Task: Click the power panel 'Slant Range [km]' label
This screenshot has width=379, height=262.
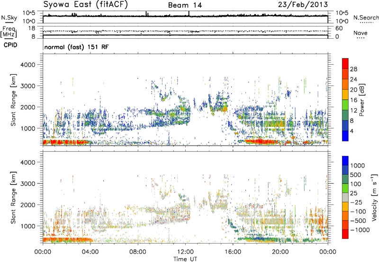Action: [x=13, y=100]
